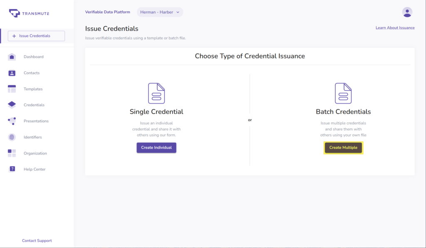Viewport: 426px width, 248px height.
Task: Select Identifiers in the sidebar
Action: pos(32,137)
